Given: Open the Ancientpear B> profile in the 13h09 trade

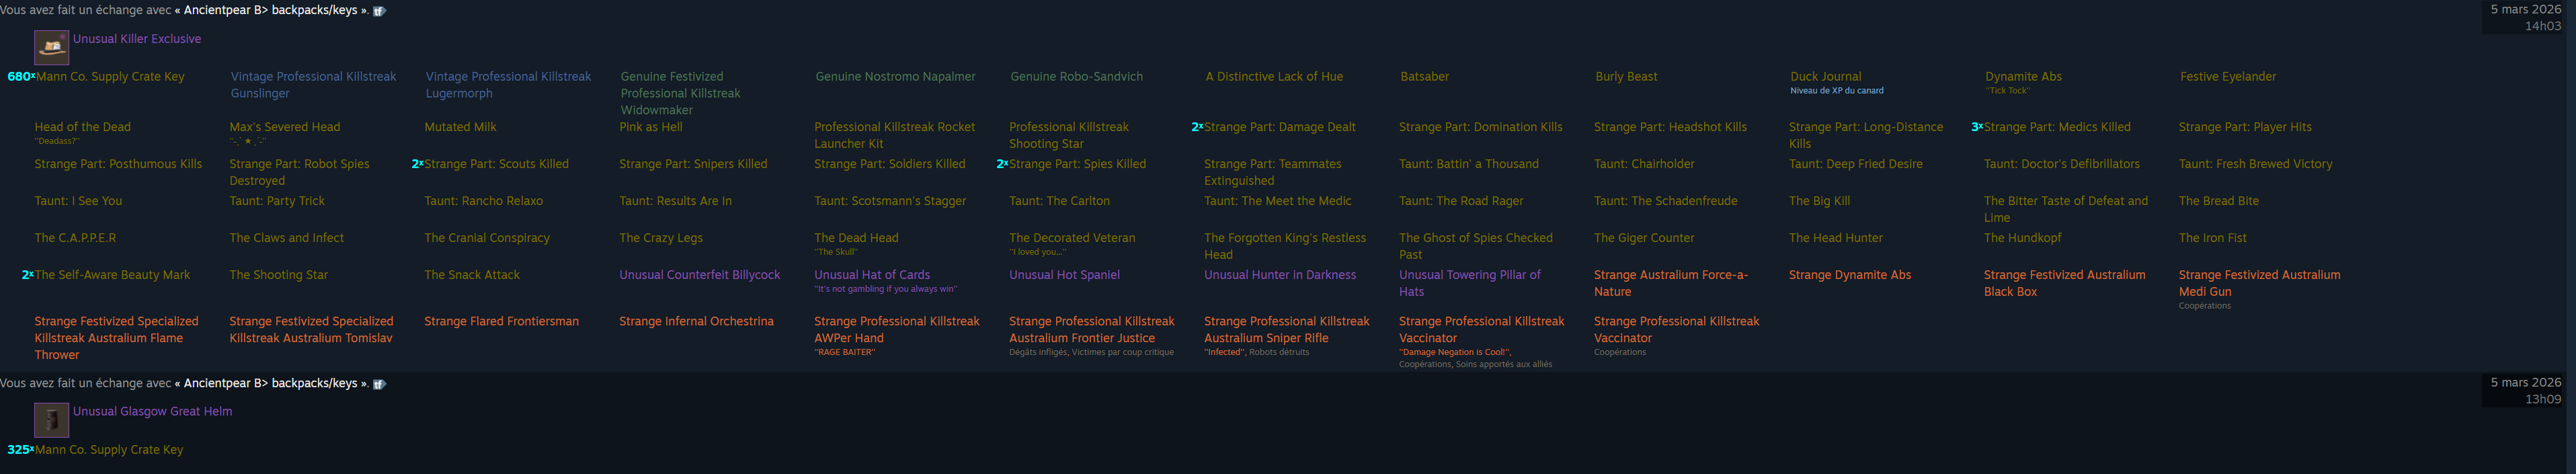Looking at the screenshot, I should (x=271, y=383).
